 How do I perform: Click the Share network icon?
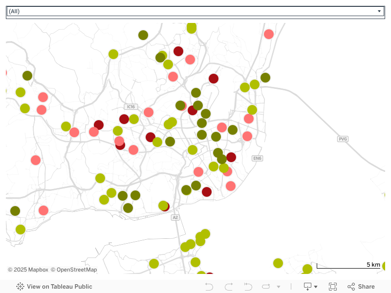351,287
